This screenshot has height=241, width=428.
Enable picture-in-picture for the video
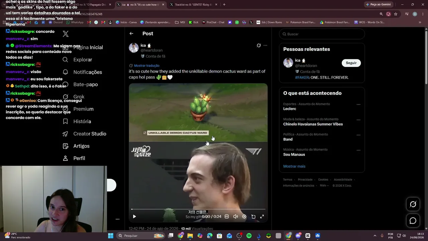click(253, 217)
